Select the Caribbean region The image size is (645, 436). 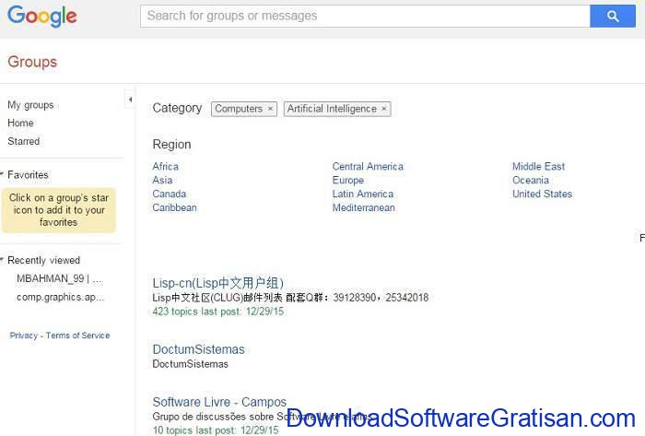pyautogui.click(x=174, y=207)
